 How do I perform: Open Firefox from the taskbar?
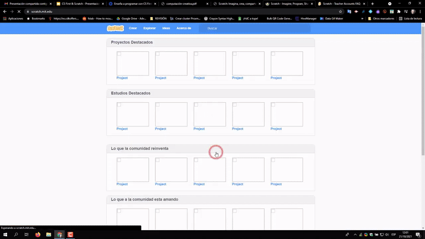click(x=38, y=234)
